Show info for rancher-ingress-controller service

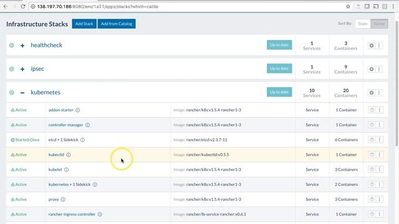[100, 214]
